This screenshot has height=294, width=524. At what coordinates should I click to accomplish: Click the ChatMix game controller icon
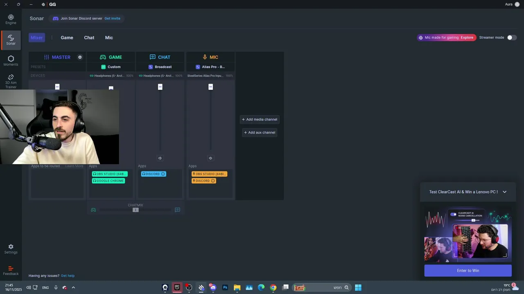click(93, 210)
